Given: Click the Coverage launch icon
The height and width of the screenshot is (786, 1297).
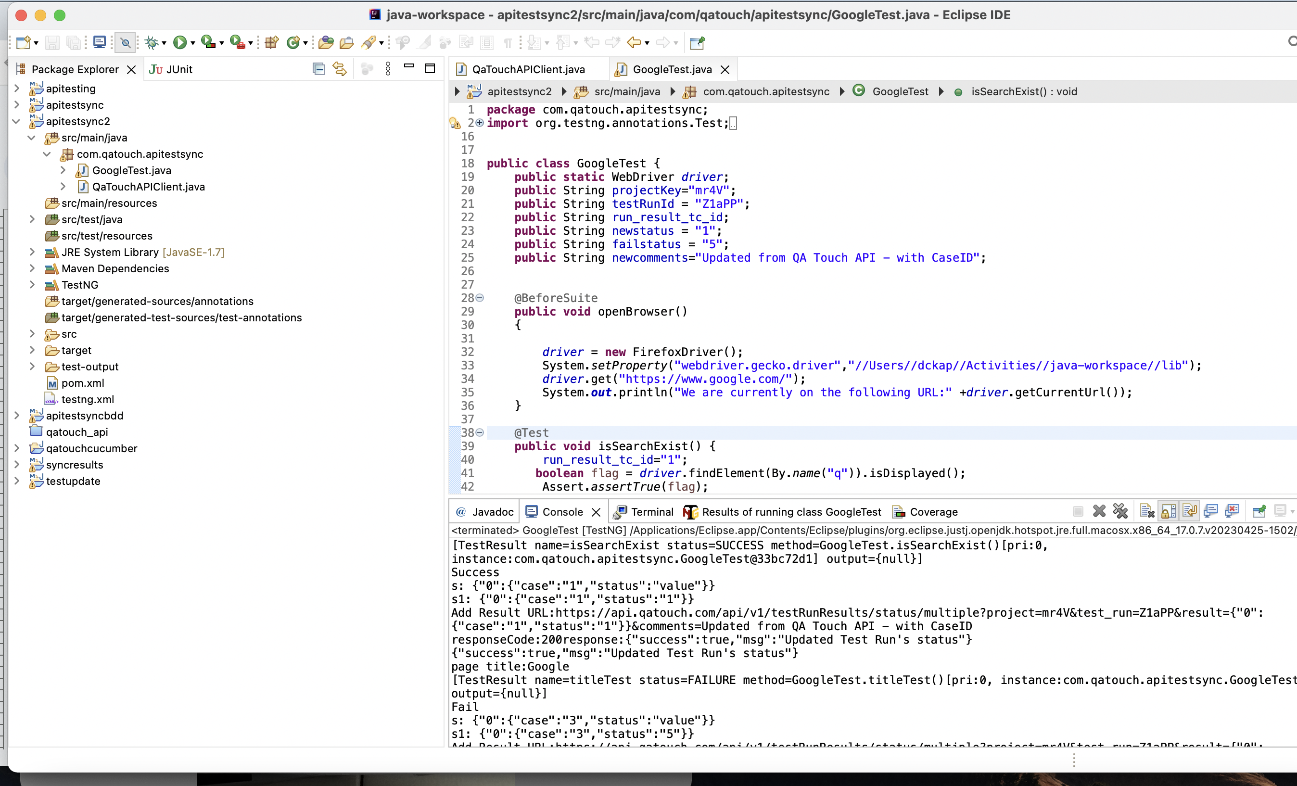Looking at the screenshot, I should [208, 42].
